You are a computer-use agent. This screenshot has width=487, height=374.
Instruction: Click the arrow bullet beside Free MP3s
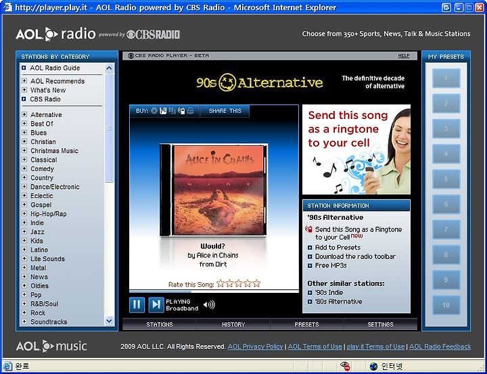pyautogui.click(x=310, y=266)
